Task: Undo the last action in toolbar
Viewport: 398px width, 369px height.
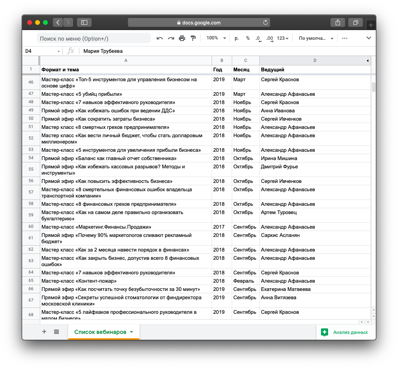Action: (x=160, y=38)
